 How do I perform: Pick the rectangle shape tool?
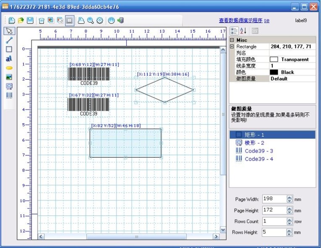[x=9, y=49]
